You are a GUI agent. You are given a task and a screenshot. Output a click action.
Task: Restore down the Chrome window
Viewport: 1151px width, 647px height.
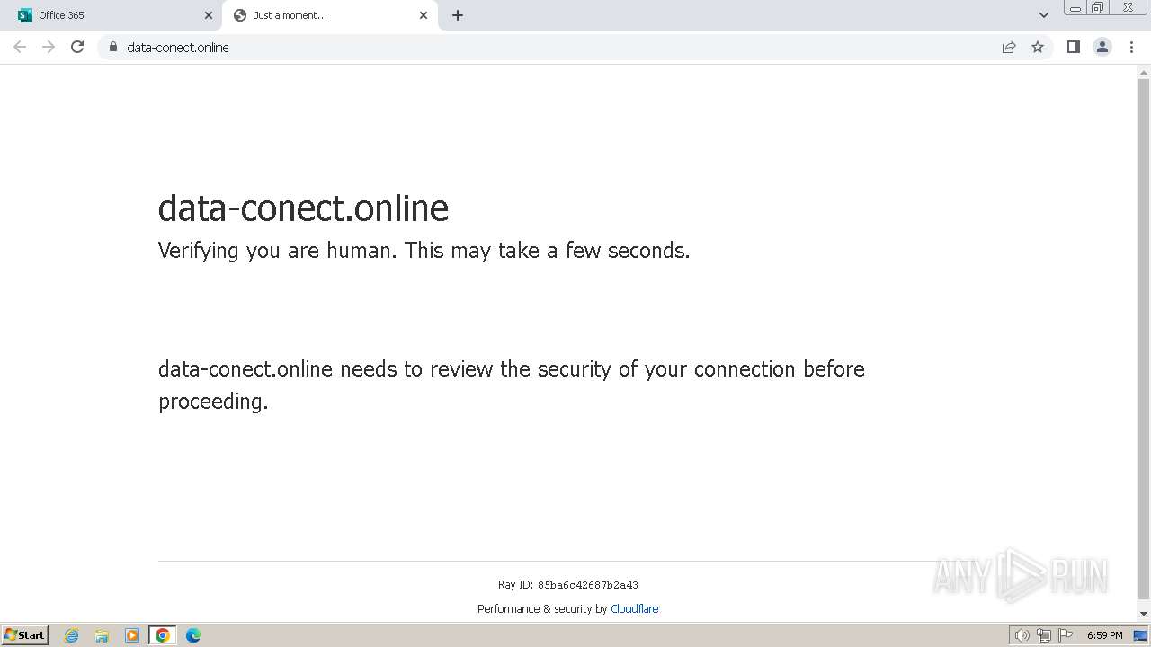coord(1098,7)
